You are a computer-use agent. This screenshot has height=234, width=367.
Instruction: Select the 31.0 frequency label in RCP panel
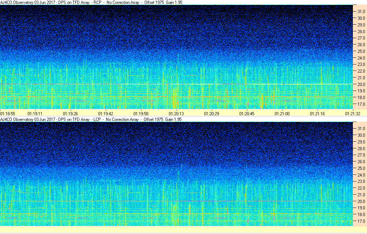pyautogui.click(x=361, y=12)
